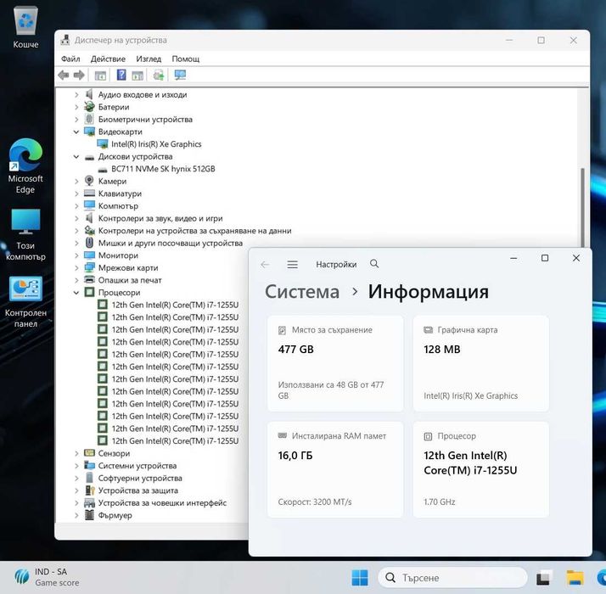The width and height of the screenshot is (606, 594).
Task: Select Контролери на устройства за съхраняване на данни
Action: pyautogui.click(x=194, y=231)
